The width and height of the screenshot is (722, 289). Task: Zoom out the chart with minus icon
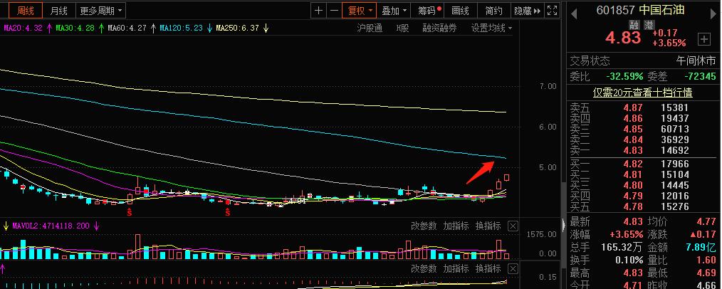(334, 10)
